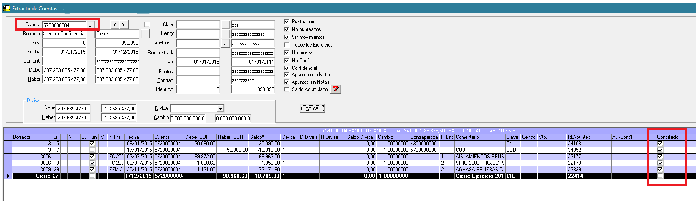Screen dimensions: 696x201
Task: Click the Fecha column header
Action: [139, 137]
